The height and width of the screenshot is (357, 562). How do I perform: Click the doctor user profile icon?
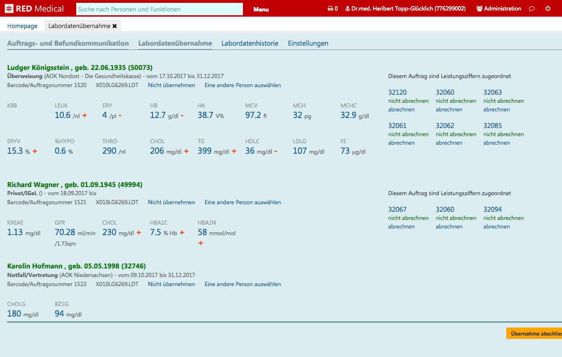point(347,9)
